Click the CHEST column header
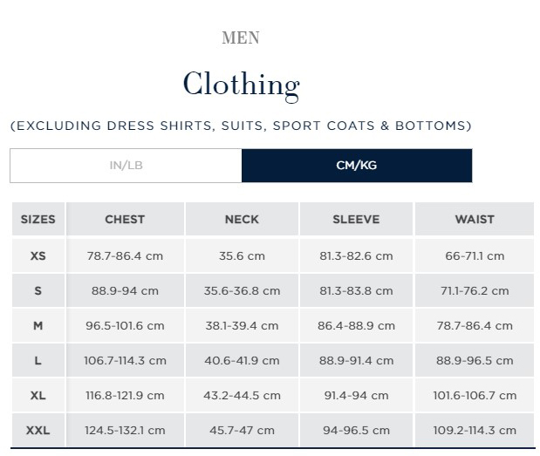The image size is (540, 456). (125, 220)
